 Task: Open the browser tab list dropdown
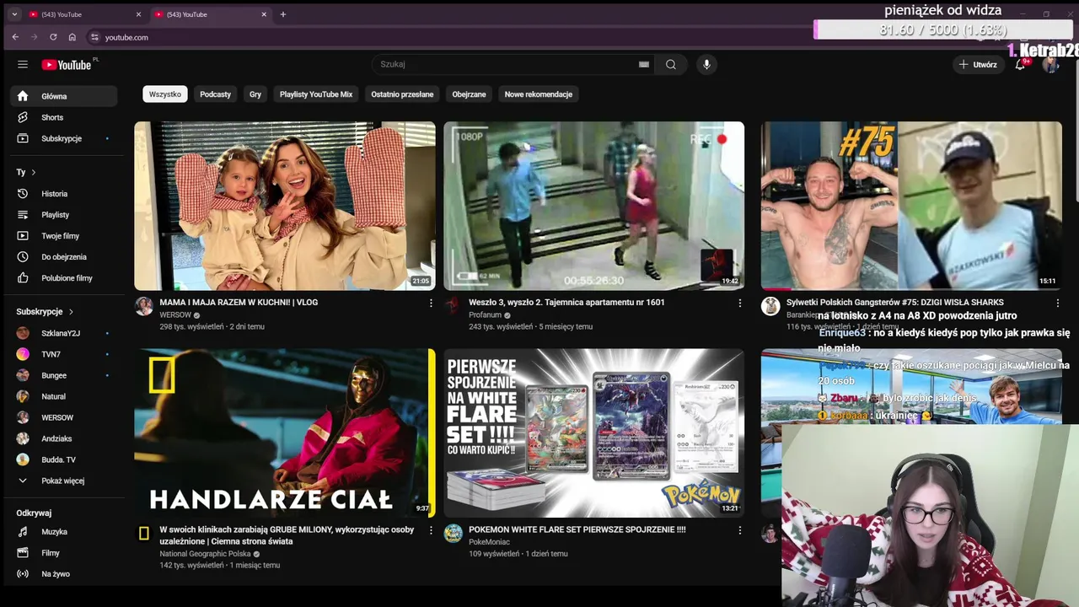14,14
